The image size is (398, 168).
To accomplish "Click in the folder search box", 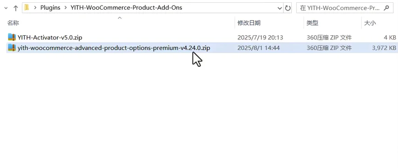I will pos(340,8).
